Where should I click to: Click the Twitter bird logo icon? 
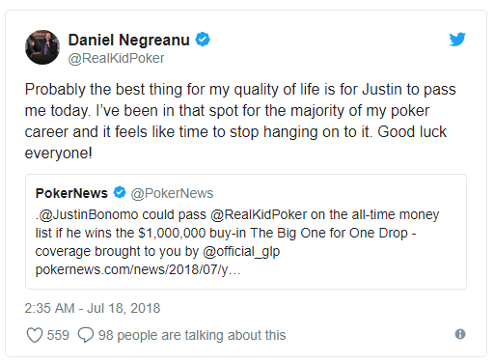pos(457,39)
